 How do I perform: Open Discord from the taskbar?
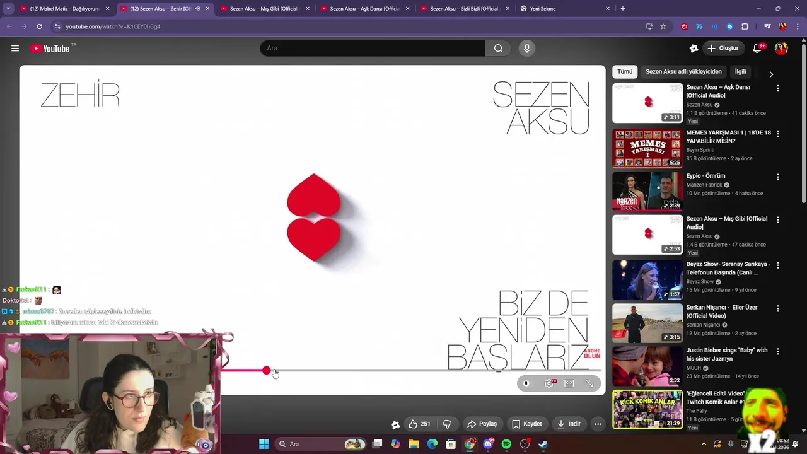pos(488,445)
